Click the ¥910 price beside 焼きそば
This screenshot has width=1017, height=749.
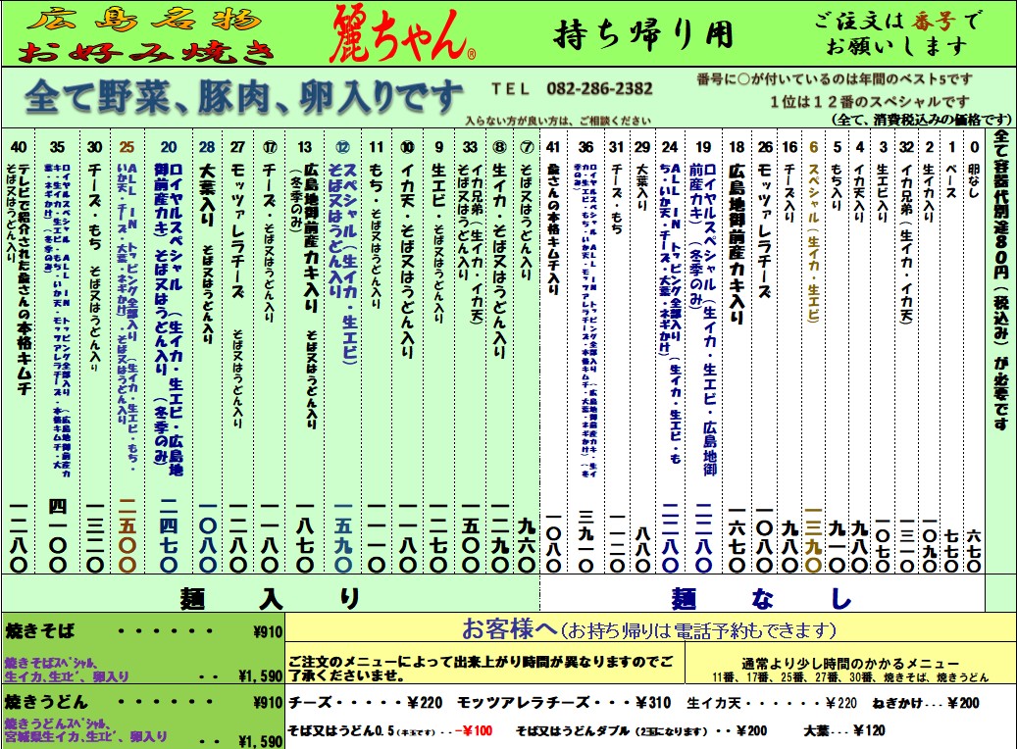pyautogui.click(x=268, y=631)
